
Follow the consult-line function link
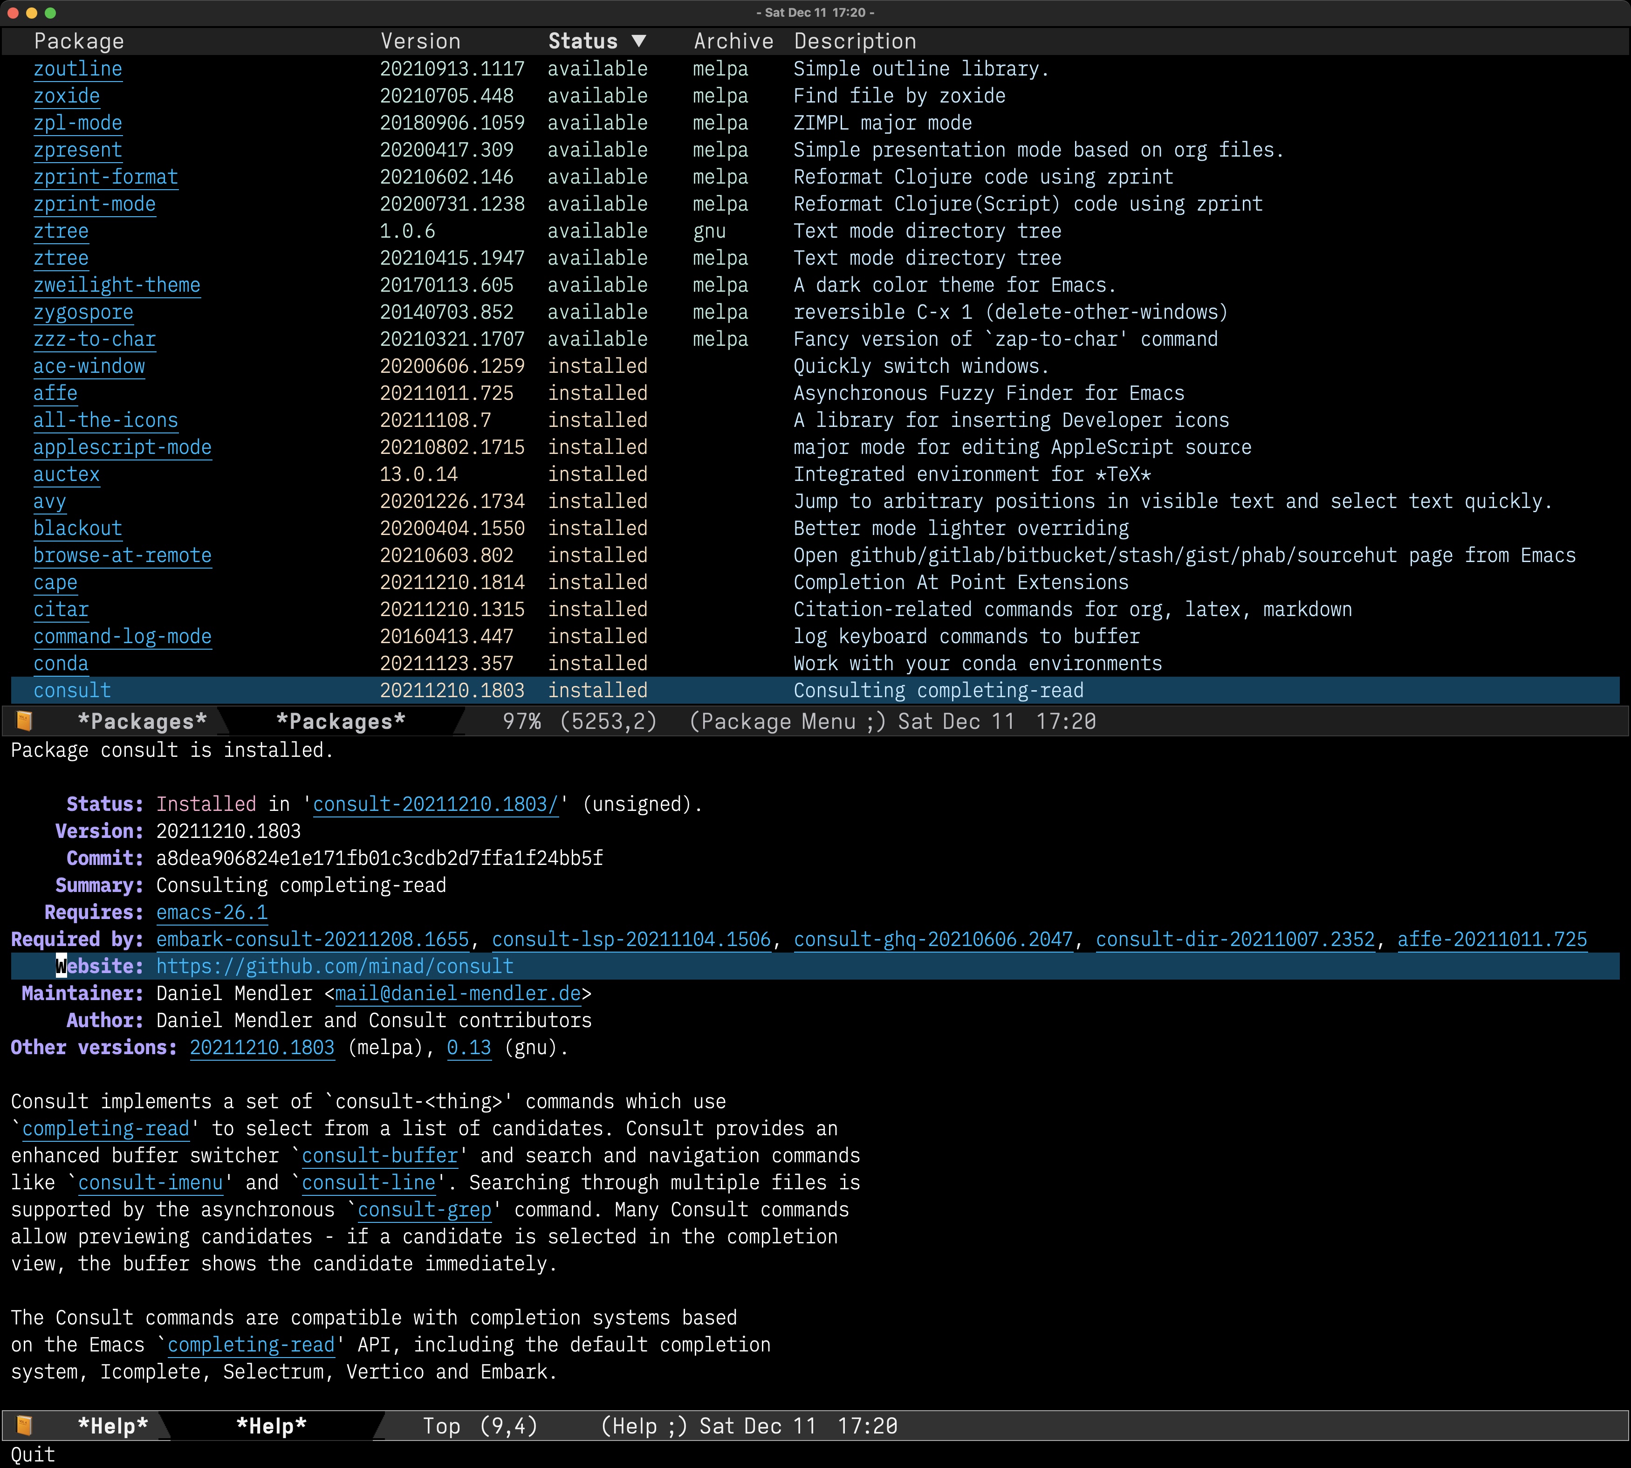tap(369, 1182)
